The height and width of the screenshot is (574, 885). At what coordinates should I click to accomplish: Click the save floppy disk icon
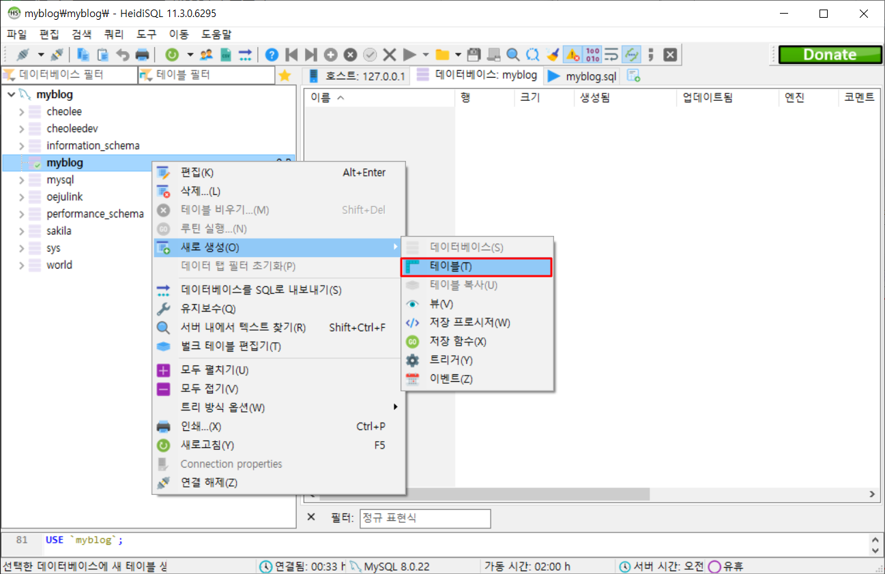(x=474, y=55)
